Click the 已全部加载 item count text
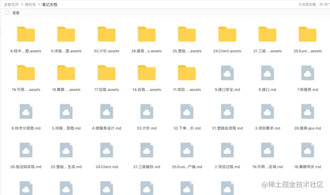This screenshot has height=195, width=330. [314, 5]
